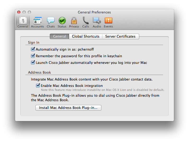This screenshot has height=142, width=189.
Task: Open the Chats preferences pane
Action: tap(51, 22)
